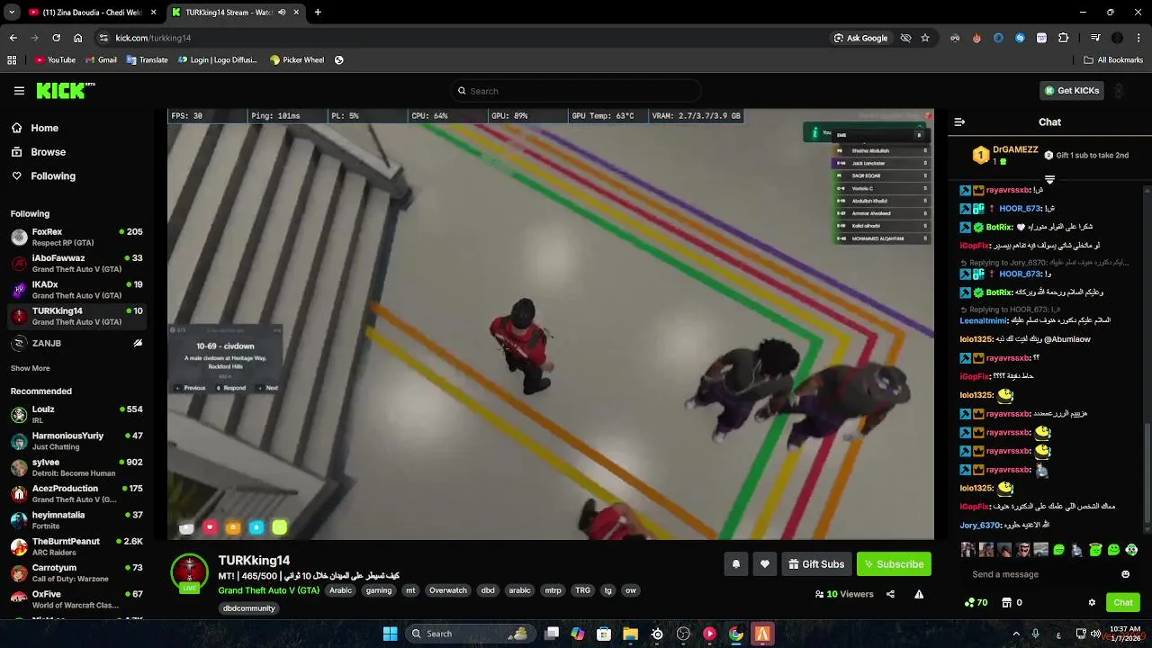The image size is (1152, 648).
Task: Open the Apps grid in bookmarks bar
Action: pos(12,60)
